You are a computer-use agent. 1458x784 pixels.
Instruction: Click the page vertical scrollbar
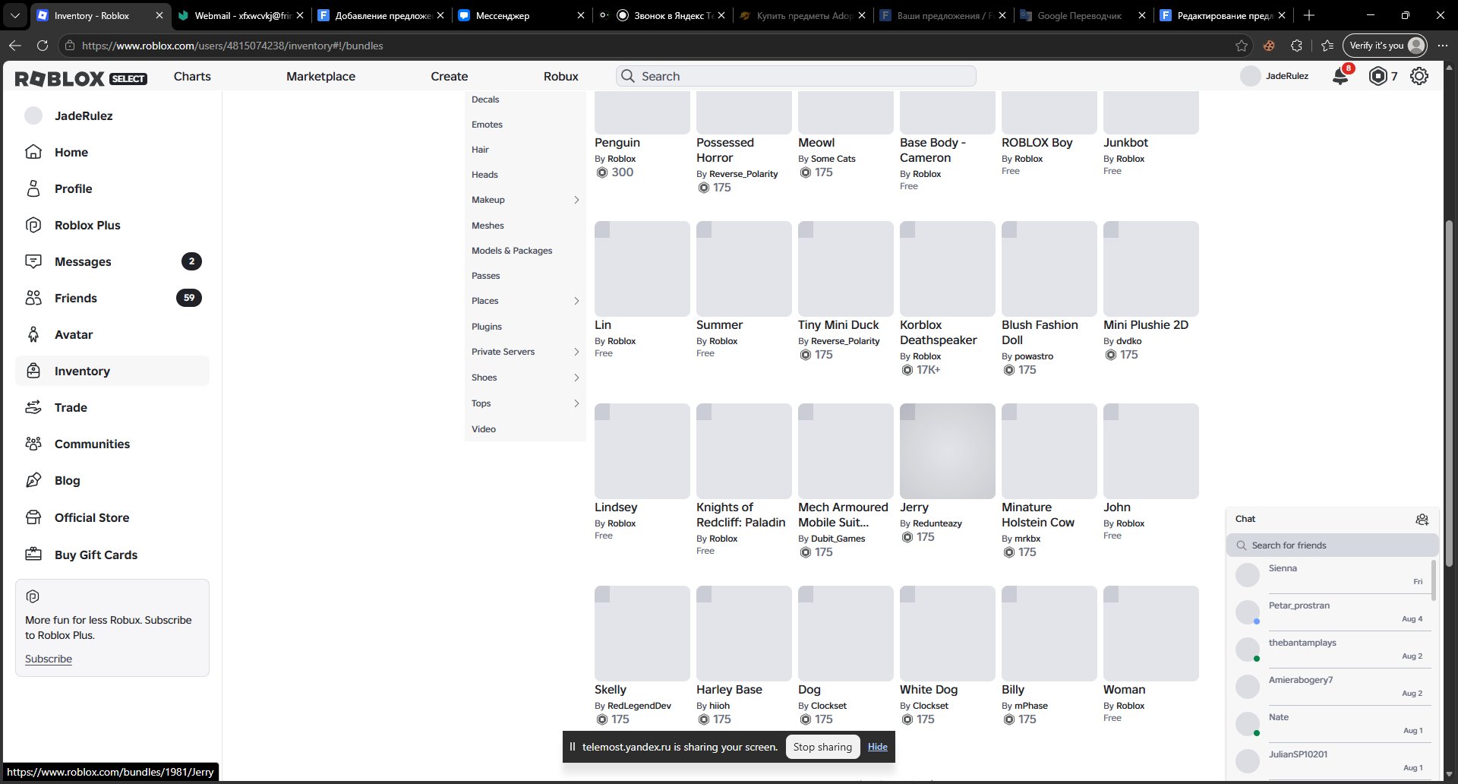click(1449, 395)
